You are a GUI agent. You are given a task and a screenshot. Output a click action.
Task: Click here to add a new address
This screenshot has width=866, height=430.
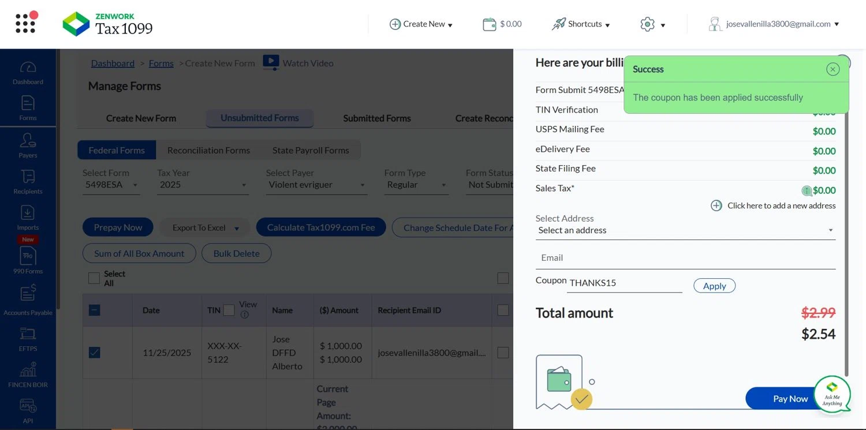[774, 205]
